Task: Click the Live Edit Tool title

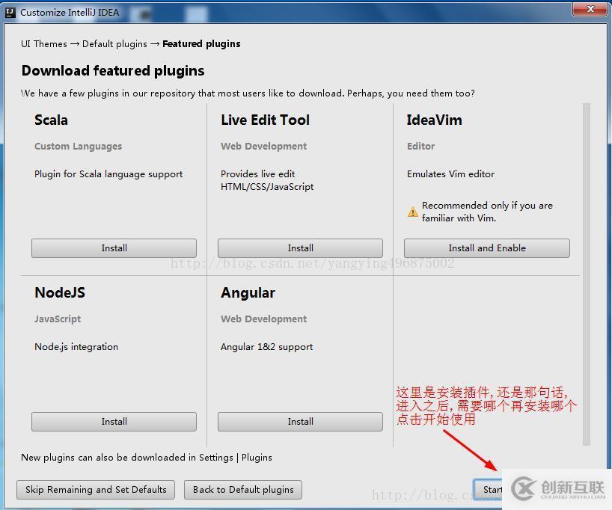Action: click(x=265, y=120)
